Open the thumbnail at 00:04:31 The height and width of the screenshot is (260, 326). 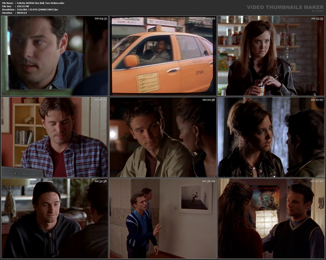[x=55, y=56]
